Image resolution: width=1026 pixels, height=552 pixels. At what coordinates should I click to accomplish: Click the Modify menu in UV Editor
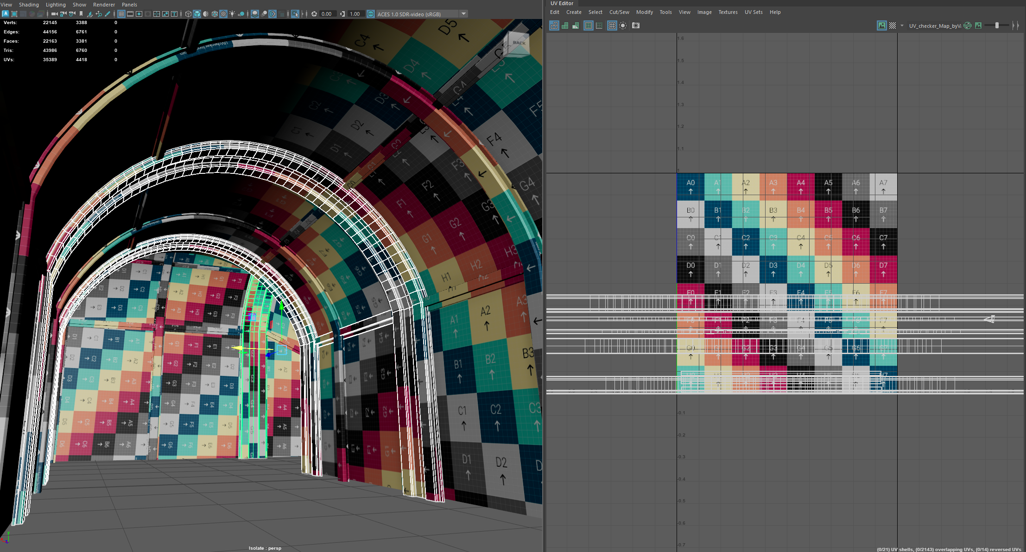coord(644,12)
